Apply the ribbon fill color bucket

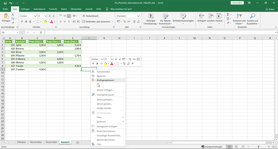pyautogui.click(x=45, y=22)
